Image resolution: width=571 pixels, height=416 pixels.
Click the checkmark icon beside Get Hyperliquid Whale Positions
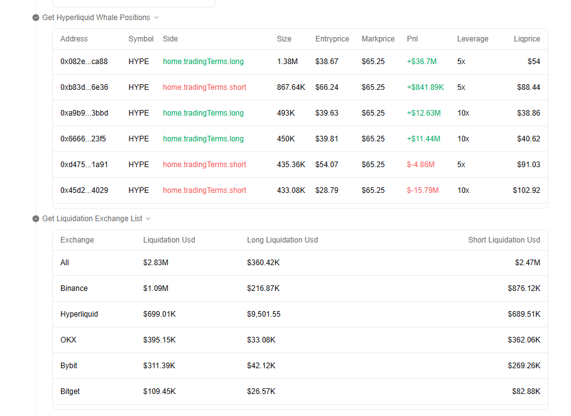pos(36,18)
